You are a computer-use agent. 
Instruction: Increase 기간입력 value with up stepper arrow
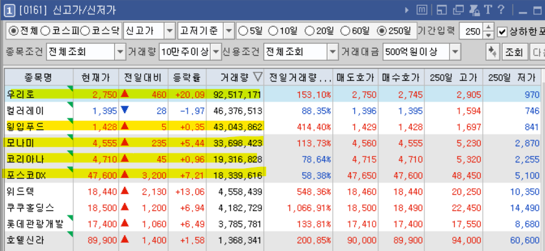pyautogui.click(x=489, y=28)
